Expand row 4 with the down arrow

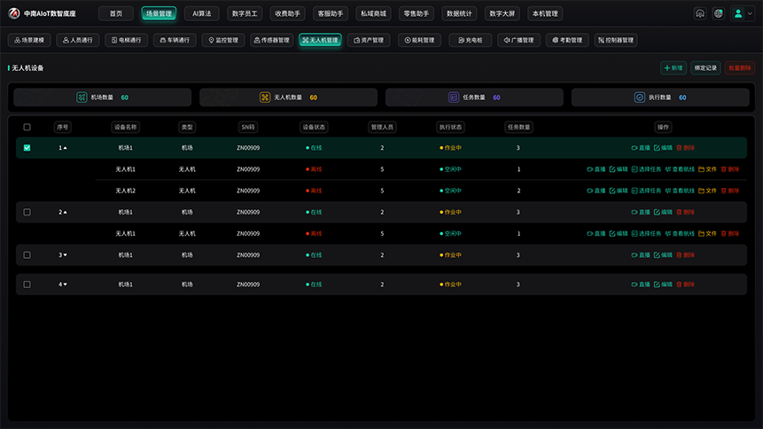point(66,284)
